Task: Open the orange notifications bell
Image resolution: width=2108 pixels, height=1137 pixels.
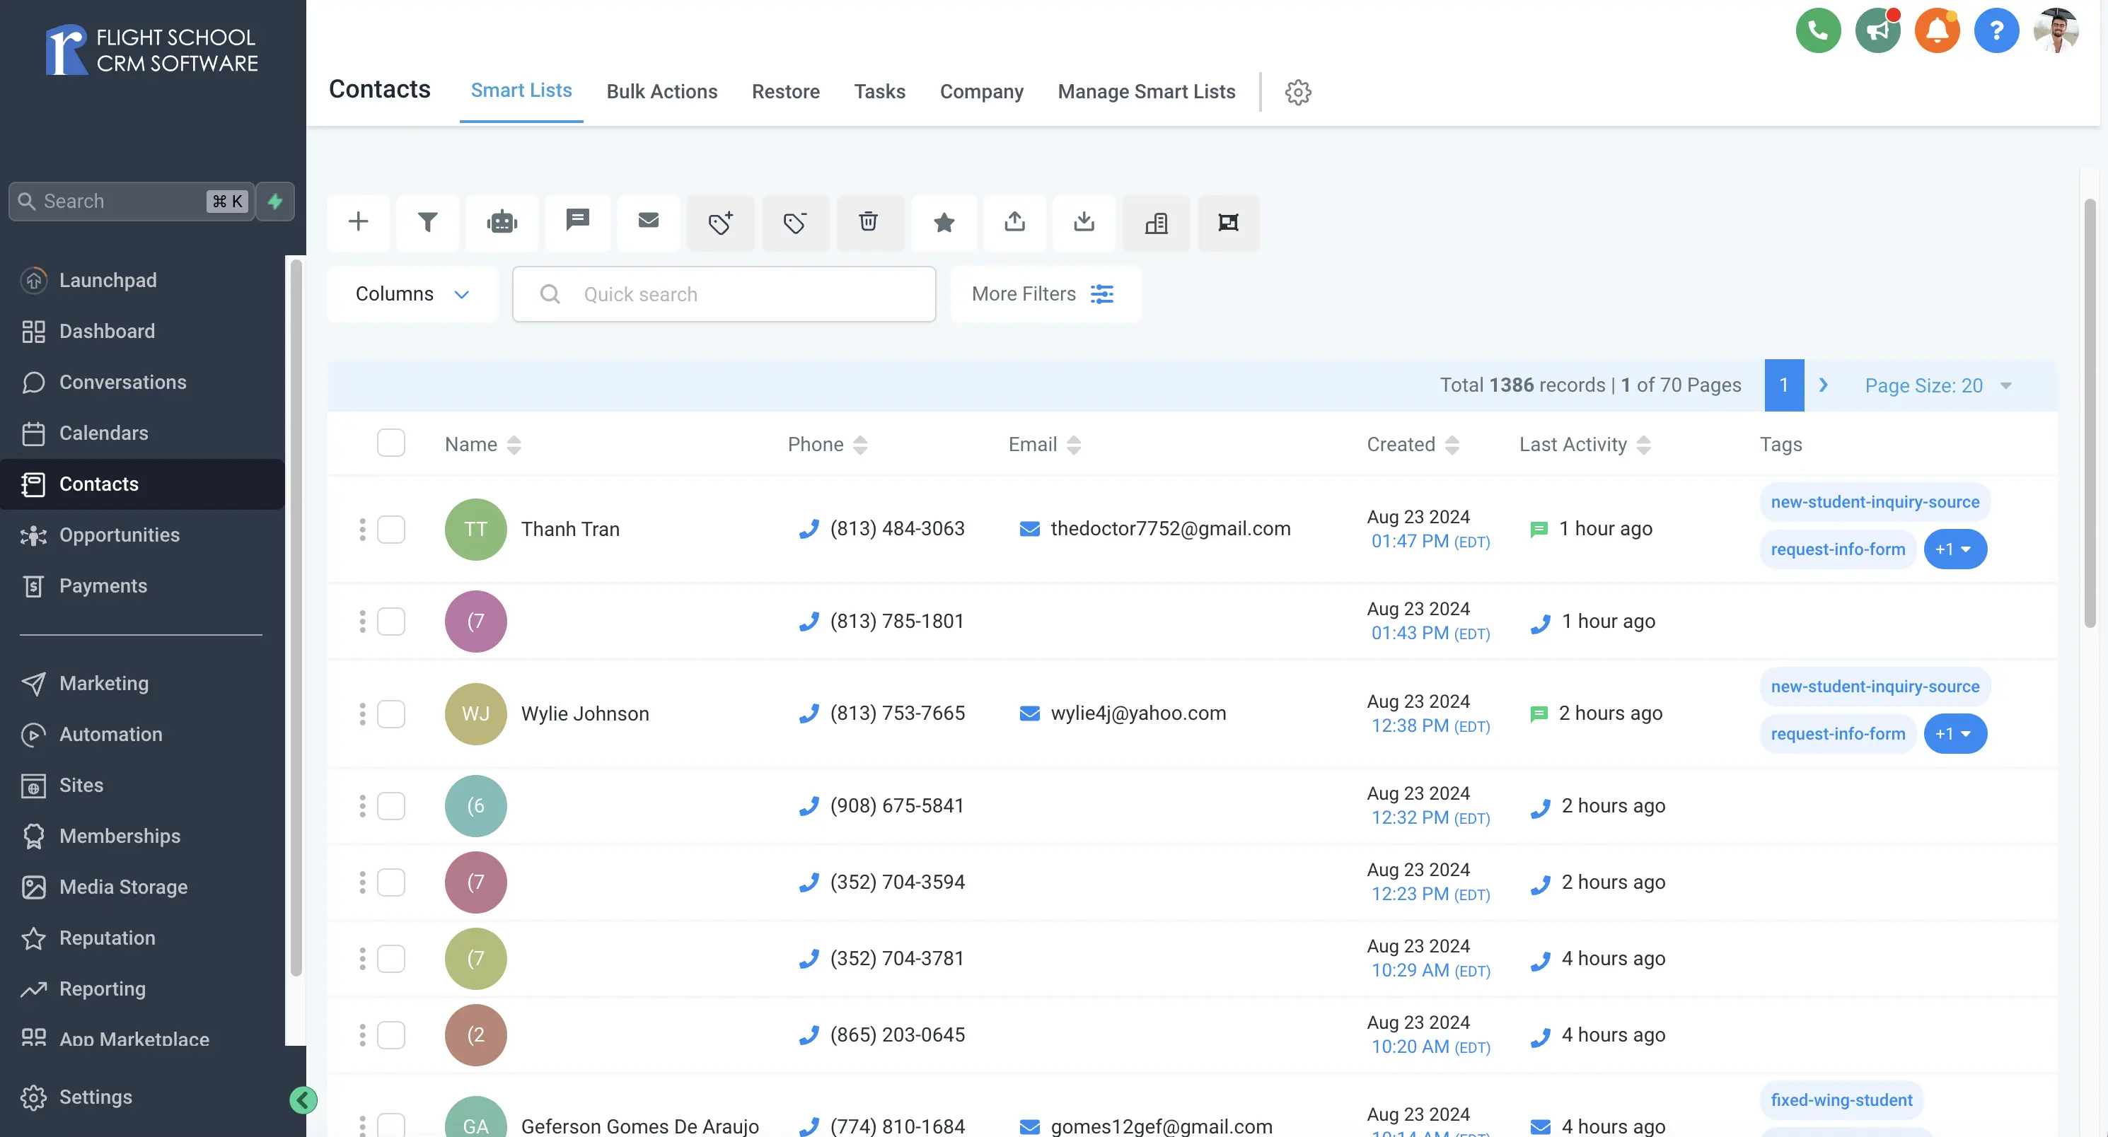Action: pyautogui.click(x=1937, y=31)
